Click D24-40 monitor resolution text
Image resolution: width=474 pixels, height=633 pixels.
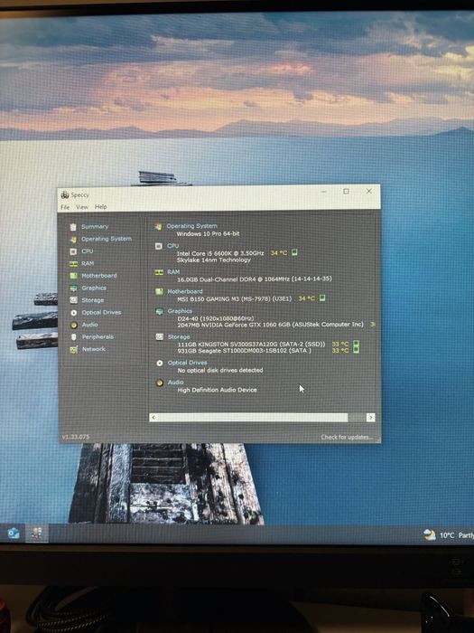(x=215, y=318)
